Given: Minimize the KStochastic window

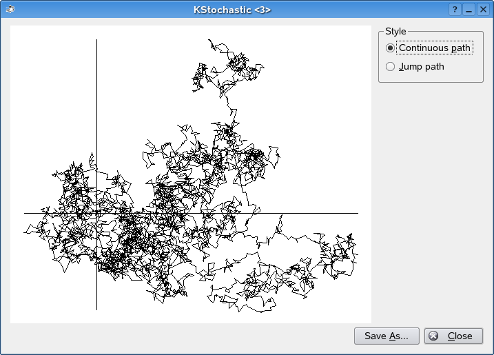Looking at the screenshot, I should click(469, 9).
